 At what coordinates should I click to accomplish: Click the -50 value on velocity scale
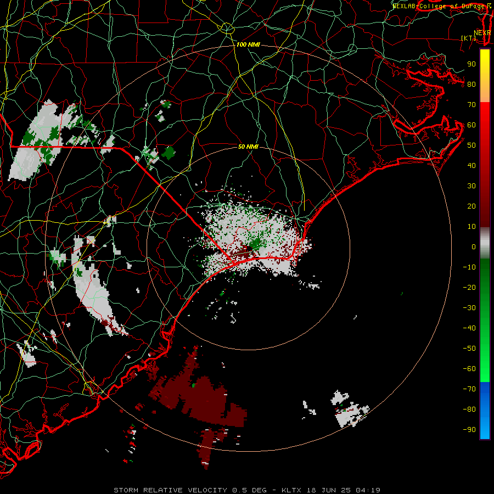click(x=469, y=349)
